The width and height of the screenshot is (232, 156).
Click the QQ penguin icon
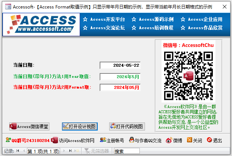132,140
